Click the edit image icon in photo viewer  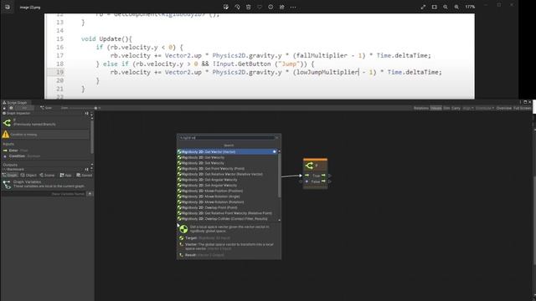point(226,7)
